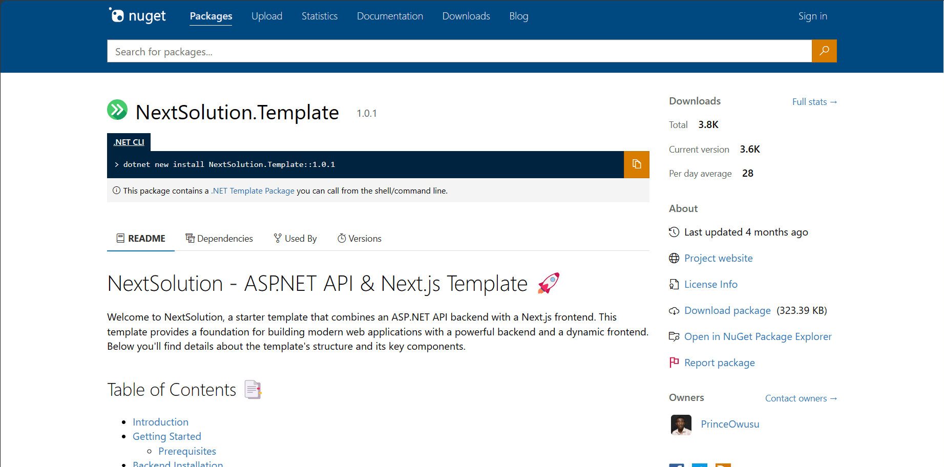Jump to the Getting Started section

tap(167, 436)
